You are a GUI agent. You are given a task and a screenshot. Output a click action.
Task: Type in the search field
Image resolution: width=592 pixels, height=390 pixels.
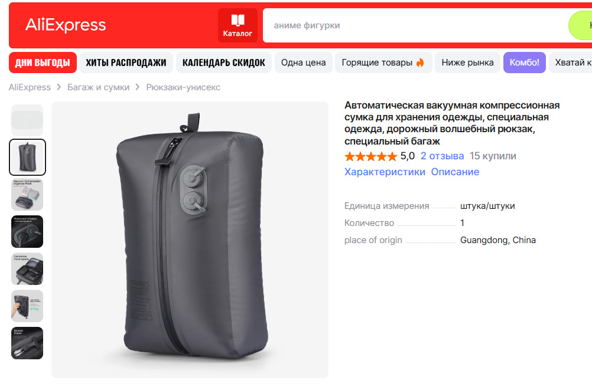click(414, 25)
